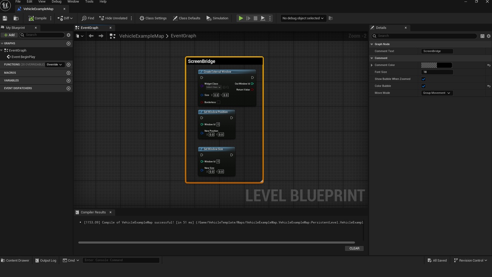Add a new graph via Graphs plus icon
The height and width of the screenshot is (277, 492).
(x=68, y=43)
